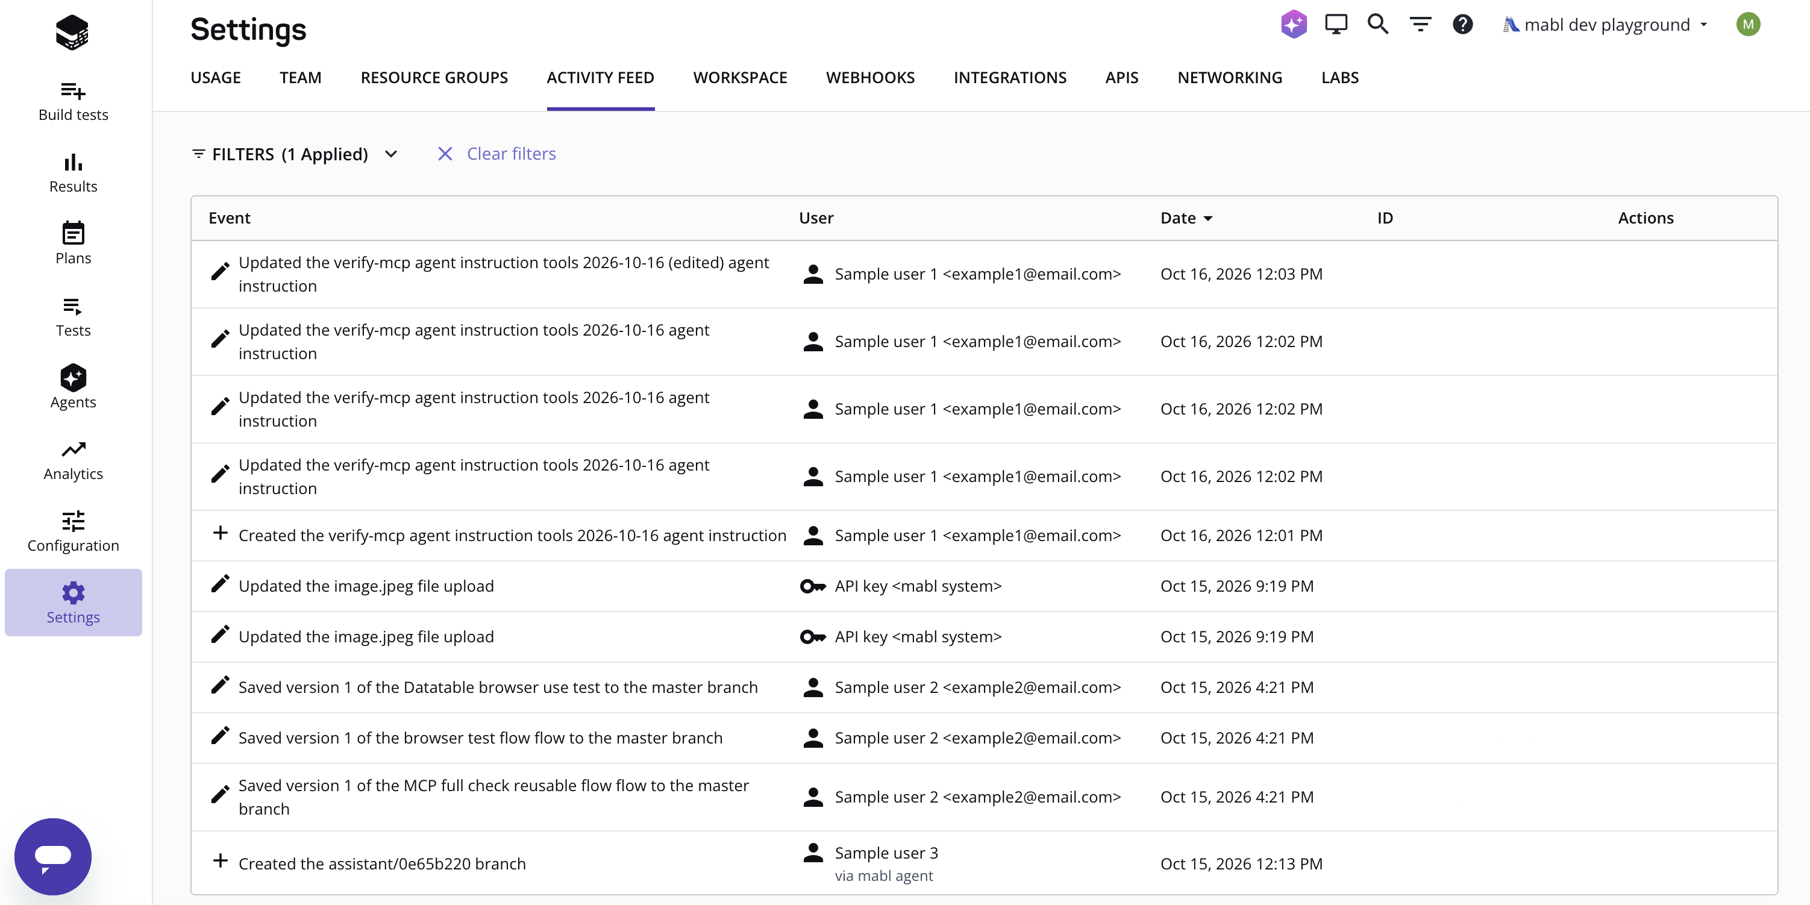This screenshot has width=1810, height=905.
Task: Click 'Saved version 1 of the browser test flow' event
Action: 480,737
